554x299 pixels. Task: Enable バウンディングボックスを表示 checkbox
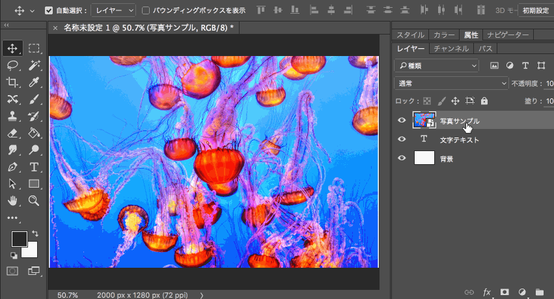point(146,10)
